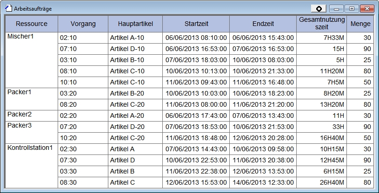Select the Kontrollstation1 resource cell

[31, 166]
